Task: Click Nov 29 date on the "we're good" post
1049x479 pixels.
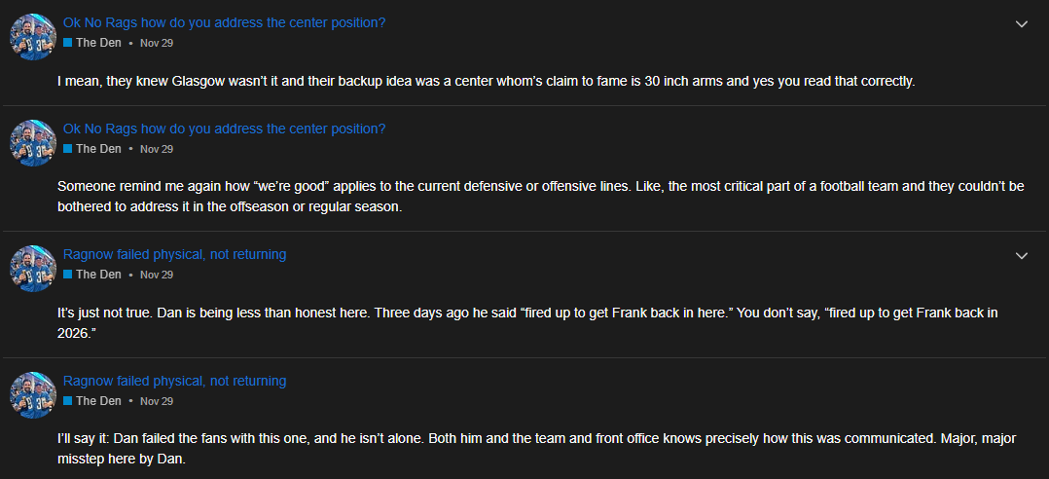Action: click(157, 149)
